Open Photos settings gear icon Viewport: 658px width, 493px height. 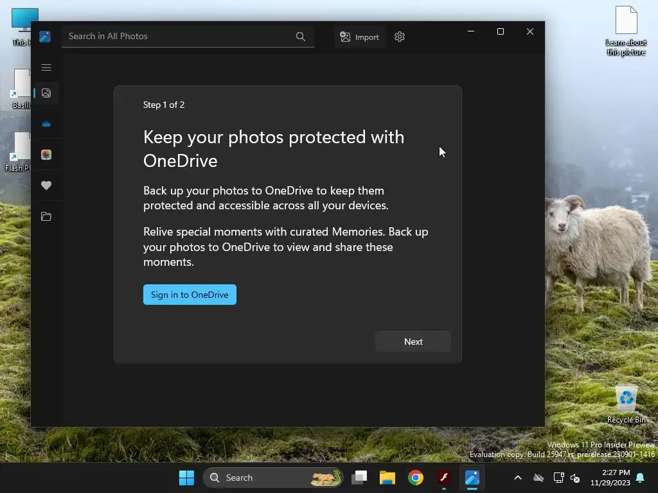[400, 37]
